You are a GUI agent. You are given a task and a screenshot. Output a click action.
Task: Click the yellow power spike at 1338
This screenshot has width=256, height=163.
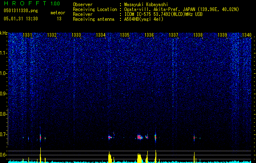[194, 157]
